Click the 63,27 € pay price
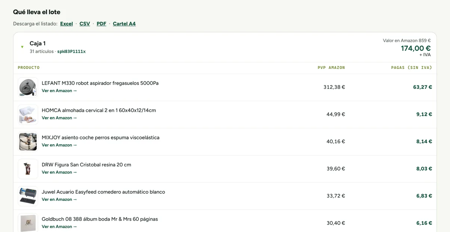The image size is (450, 232). coord(423,87)
